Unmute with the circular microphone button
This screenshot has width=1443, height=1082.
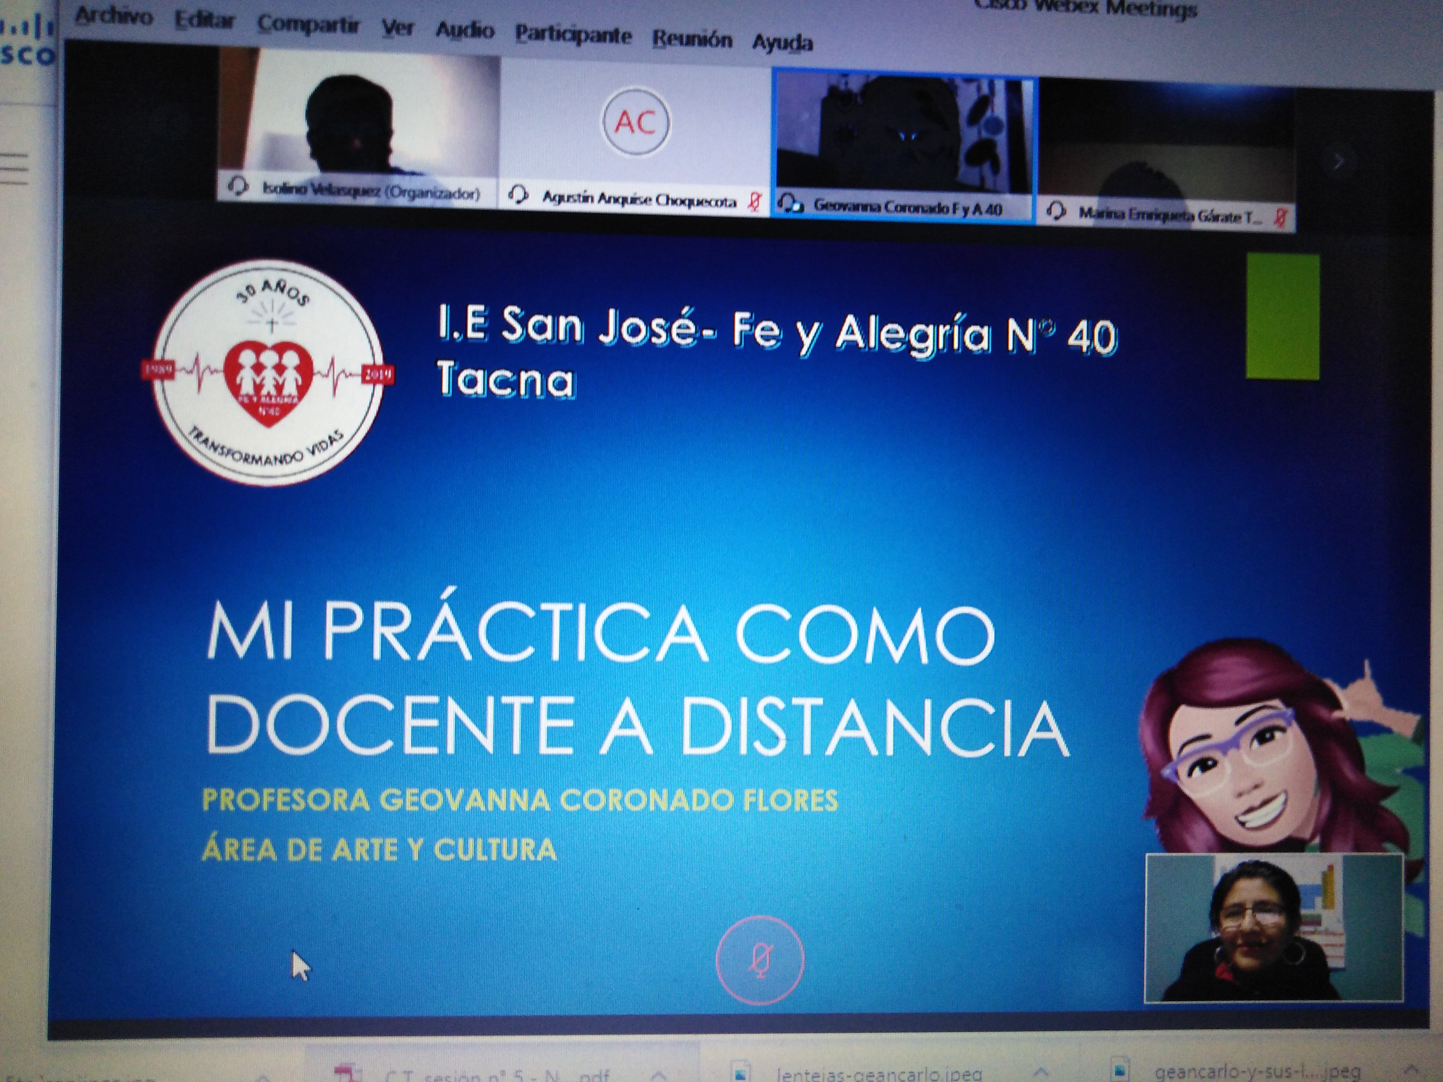759,959
